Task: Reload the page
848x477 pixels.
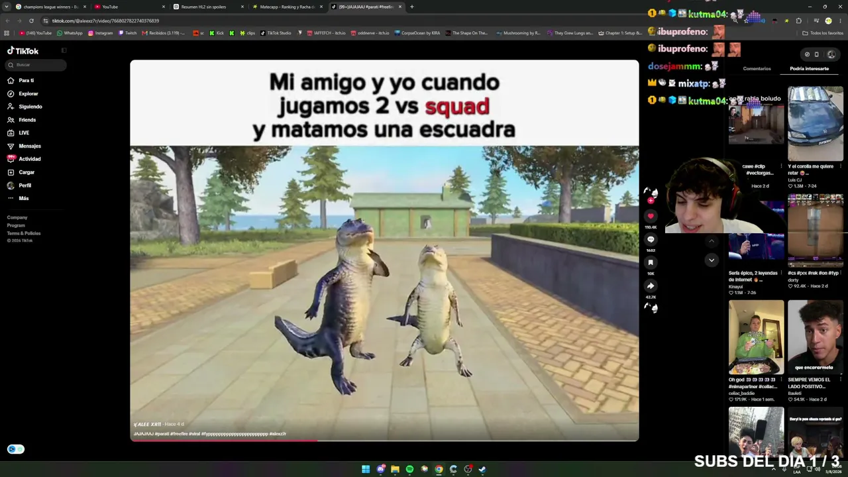Action: click(31, 21)
